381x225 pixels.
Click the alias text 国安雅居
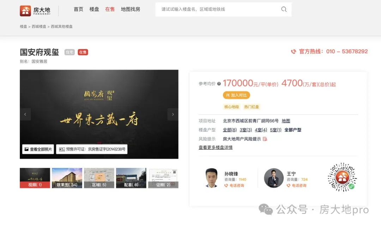coord(40,61)
